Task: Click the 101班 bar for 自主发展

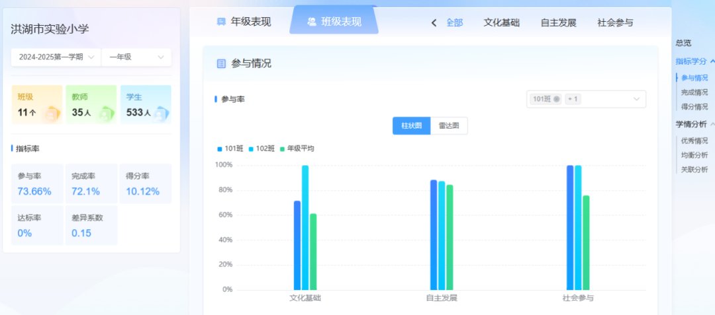Action: [434, 235]
